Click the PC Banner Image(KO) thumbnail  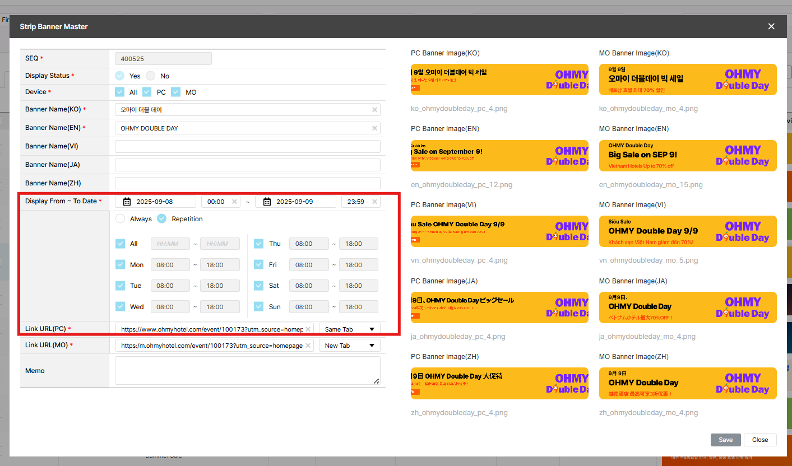point(499,80)
